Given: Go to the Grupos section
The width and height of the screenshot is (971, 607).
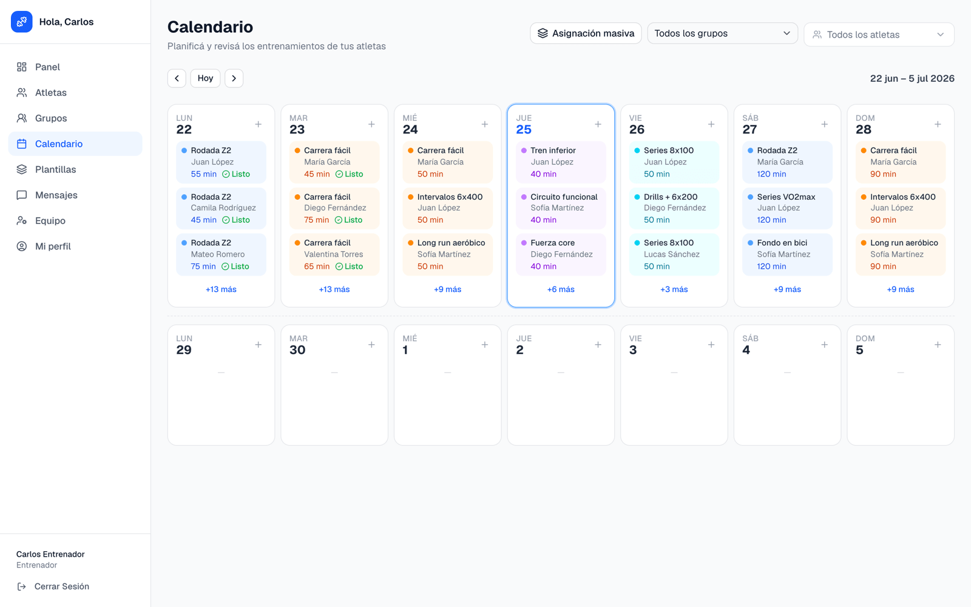Looking at the screenshot, I should pyautogui.click(x=75, y=118).
